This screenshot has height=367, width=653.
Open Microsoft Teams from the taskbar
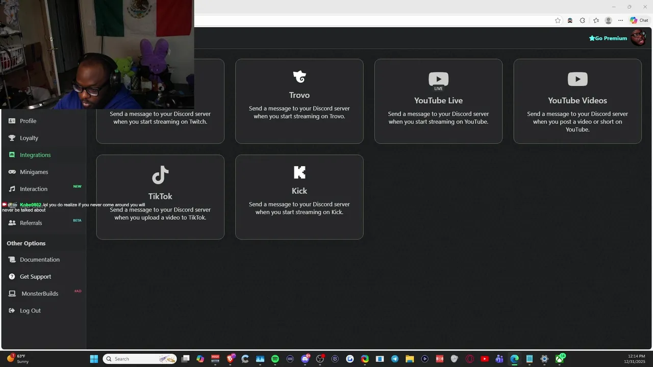[499, 359]
